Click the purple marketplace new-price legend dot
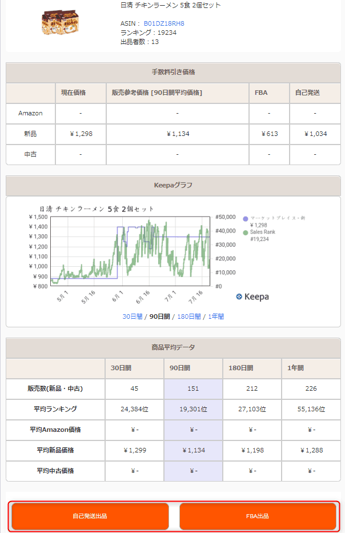The width and height of the screenshot is (345, 533). 246,218
